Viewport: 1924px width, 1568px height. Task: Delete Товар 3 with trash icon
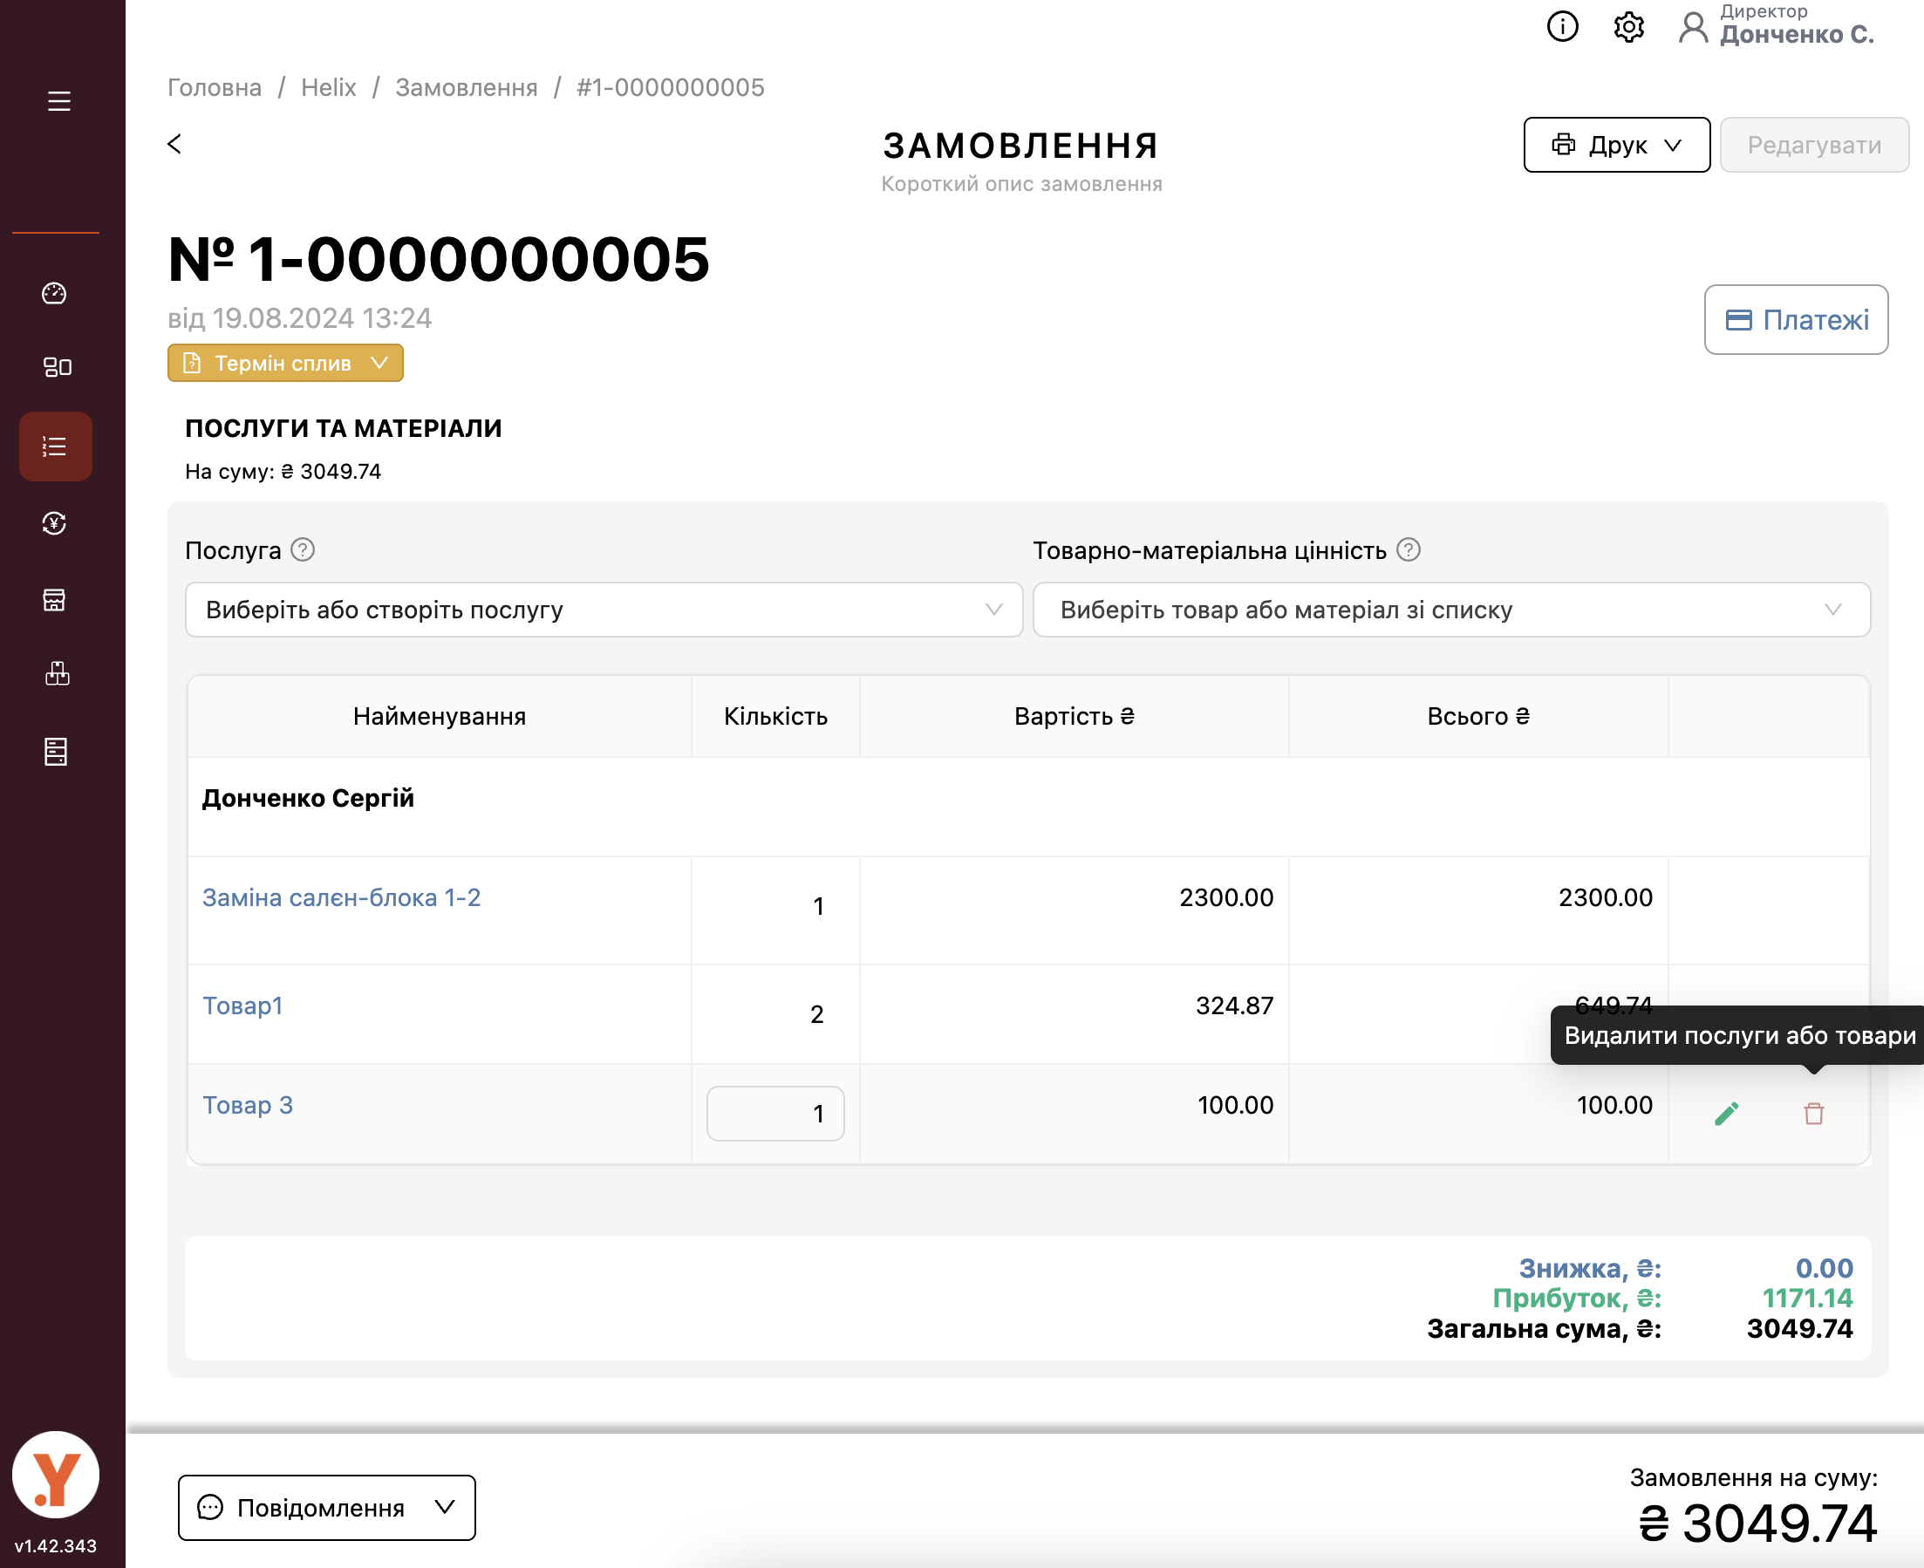1813,1114
